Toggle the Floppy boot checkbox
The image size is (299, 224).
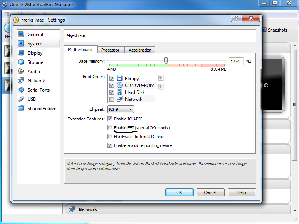click(x=112, y=78)
